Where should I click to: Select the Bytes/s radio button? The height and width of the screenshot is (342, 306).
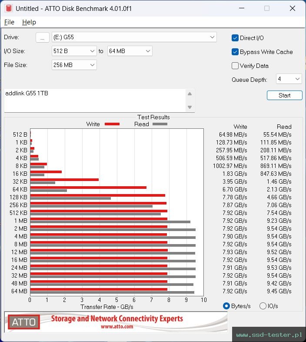[226, 306]
